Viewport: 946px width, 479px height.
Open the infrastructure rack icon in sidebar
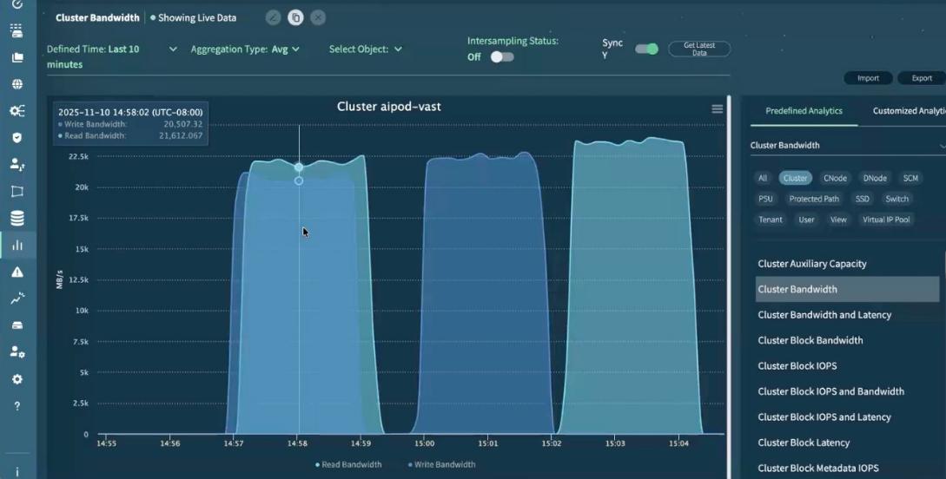[17, 30]
